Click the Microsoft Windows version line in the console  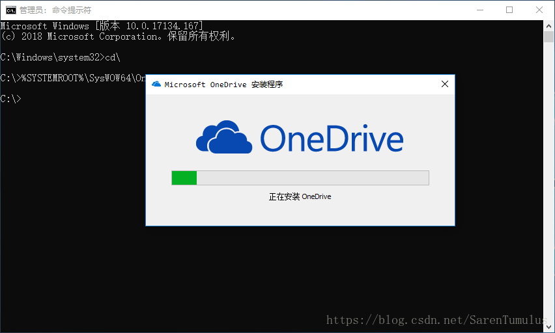[102, 26]
